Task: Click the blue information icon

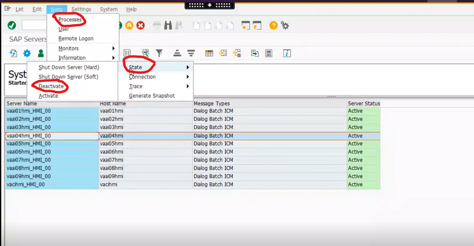Action: point(287,53)
